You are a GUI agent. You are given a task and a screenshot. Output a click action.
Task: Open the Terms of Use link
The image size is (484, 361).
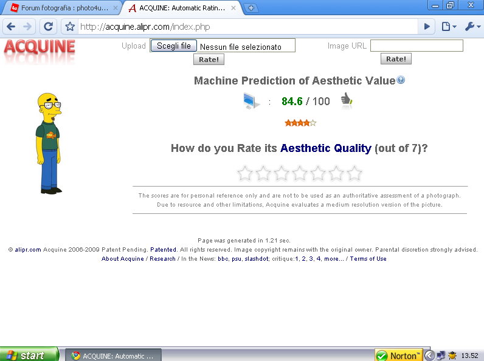coord(368,259)
